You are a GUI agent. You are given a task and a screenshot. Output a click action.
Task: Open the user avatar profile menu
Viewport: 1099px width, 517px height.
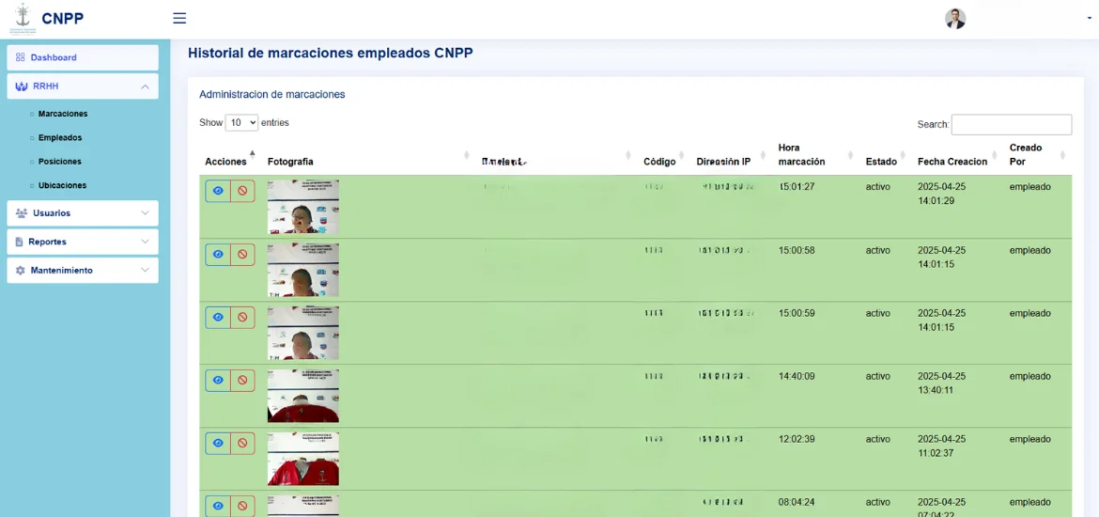(x=954, y=19)
